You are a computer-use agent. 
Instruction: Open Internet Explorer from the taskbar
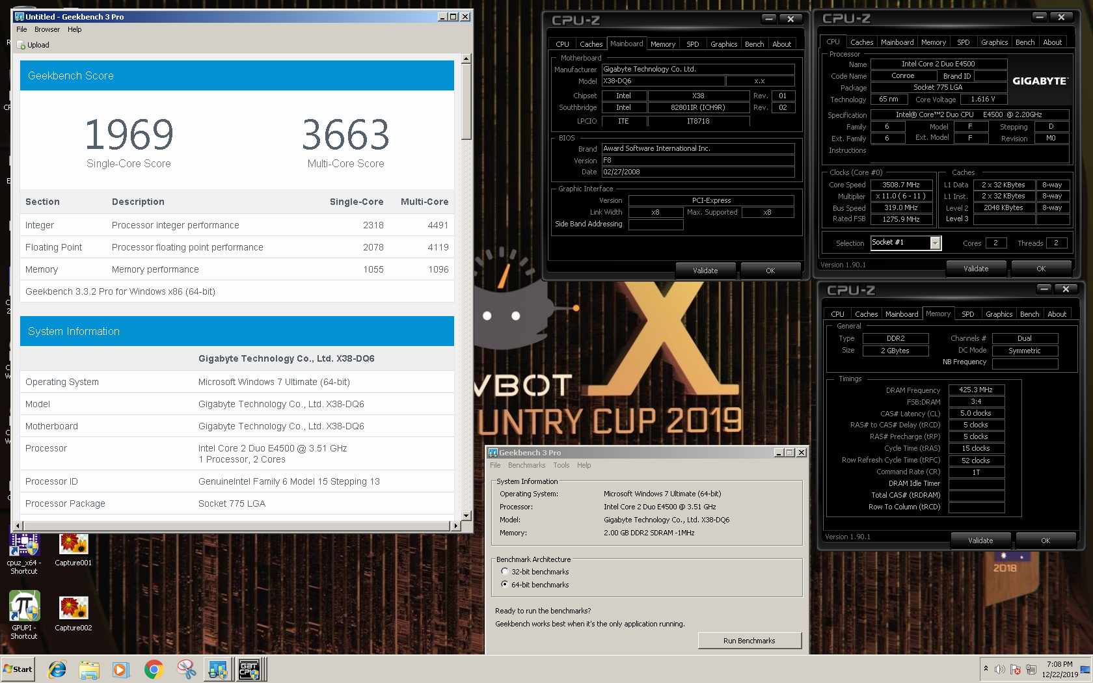(x=57, y=669)
